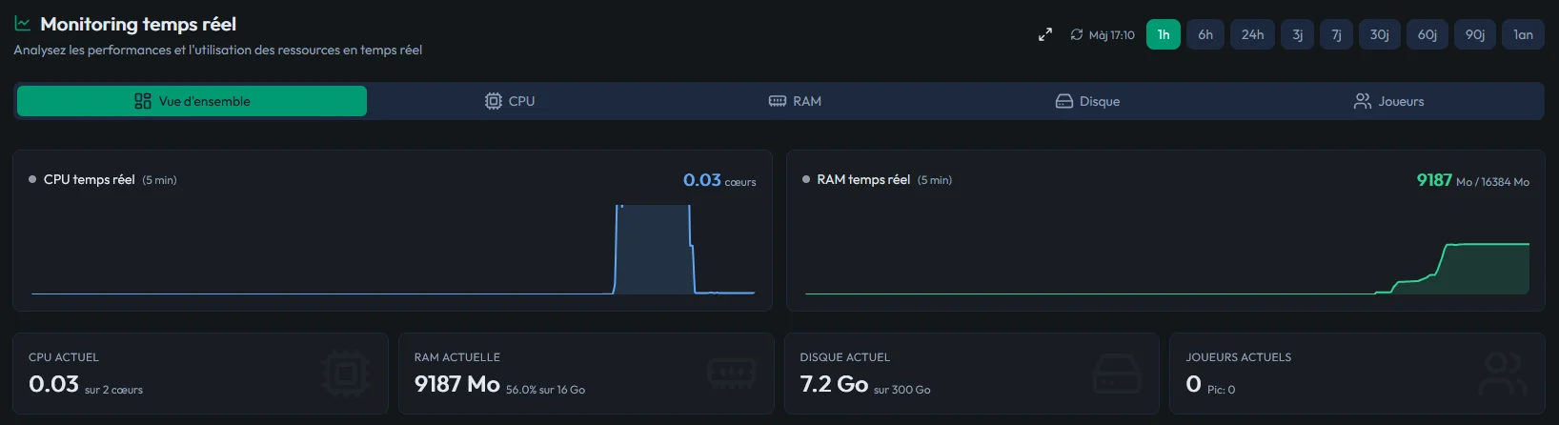
Task: Click the users icon in the Joueurs tab
Action: pos(1363,101)
